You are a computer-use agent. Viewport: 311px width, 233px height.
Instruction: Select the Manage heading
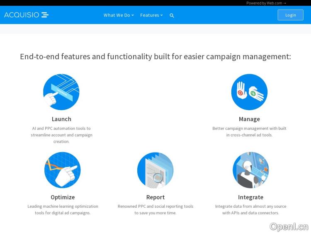[249, 119]
